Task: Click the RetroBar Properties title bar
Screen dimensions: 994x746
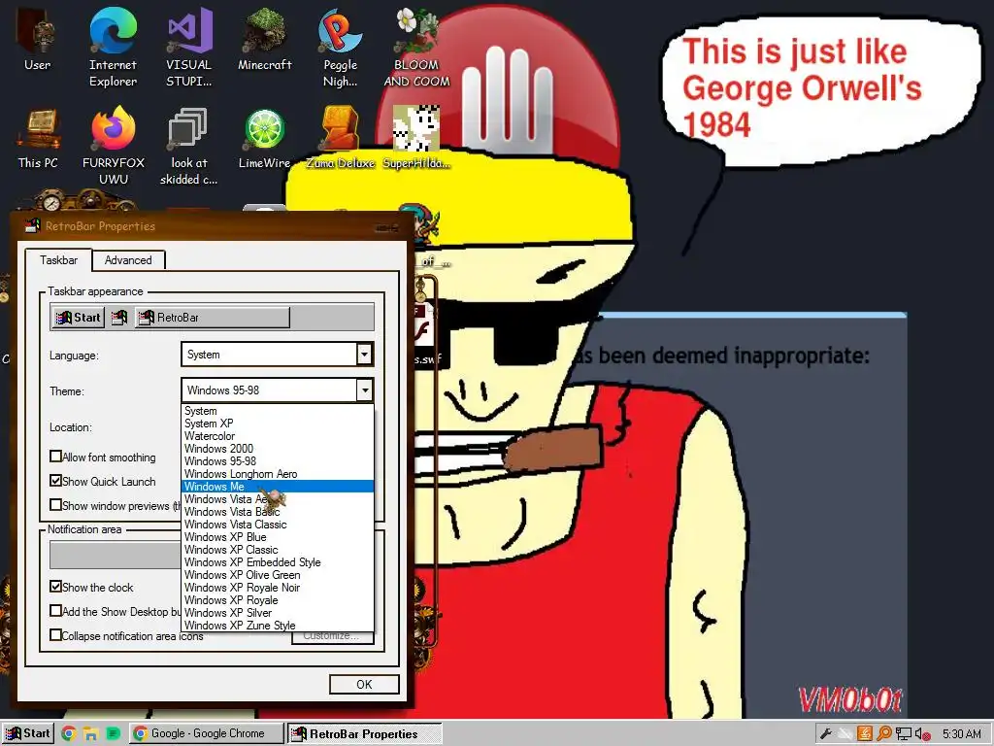Action: 213,225
